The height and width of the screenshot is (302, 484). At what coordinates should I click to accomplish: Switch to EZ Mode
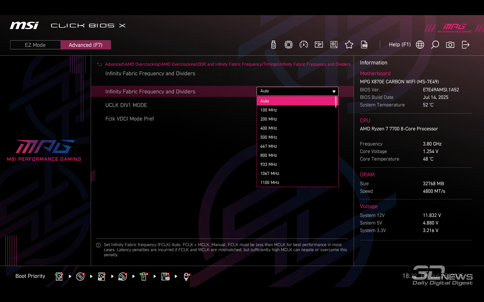35,45
